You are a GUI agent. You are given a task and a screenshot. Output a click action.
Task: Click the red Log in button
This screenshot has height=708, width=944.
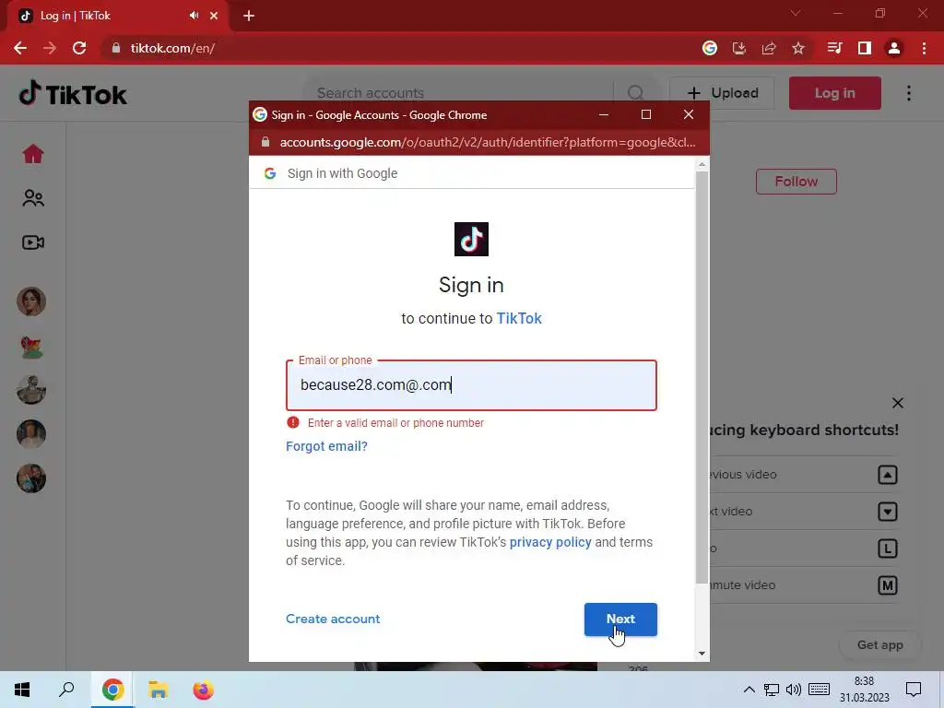835,93
